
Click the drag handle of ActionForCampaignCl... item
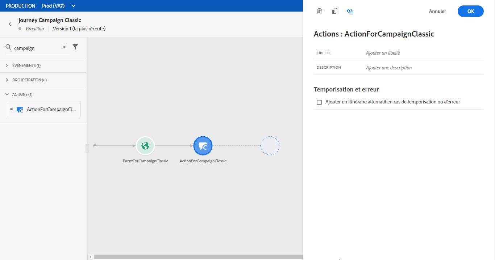(x=12, y=110)
